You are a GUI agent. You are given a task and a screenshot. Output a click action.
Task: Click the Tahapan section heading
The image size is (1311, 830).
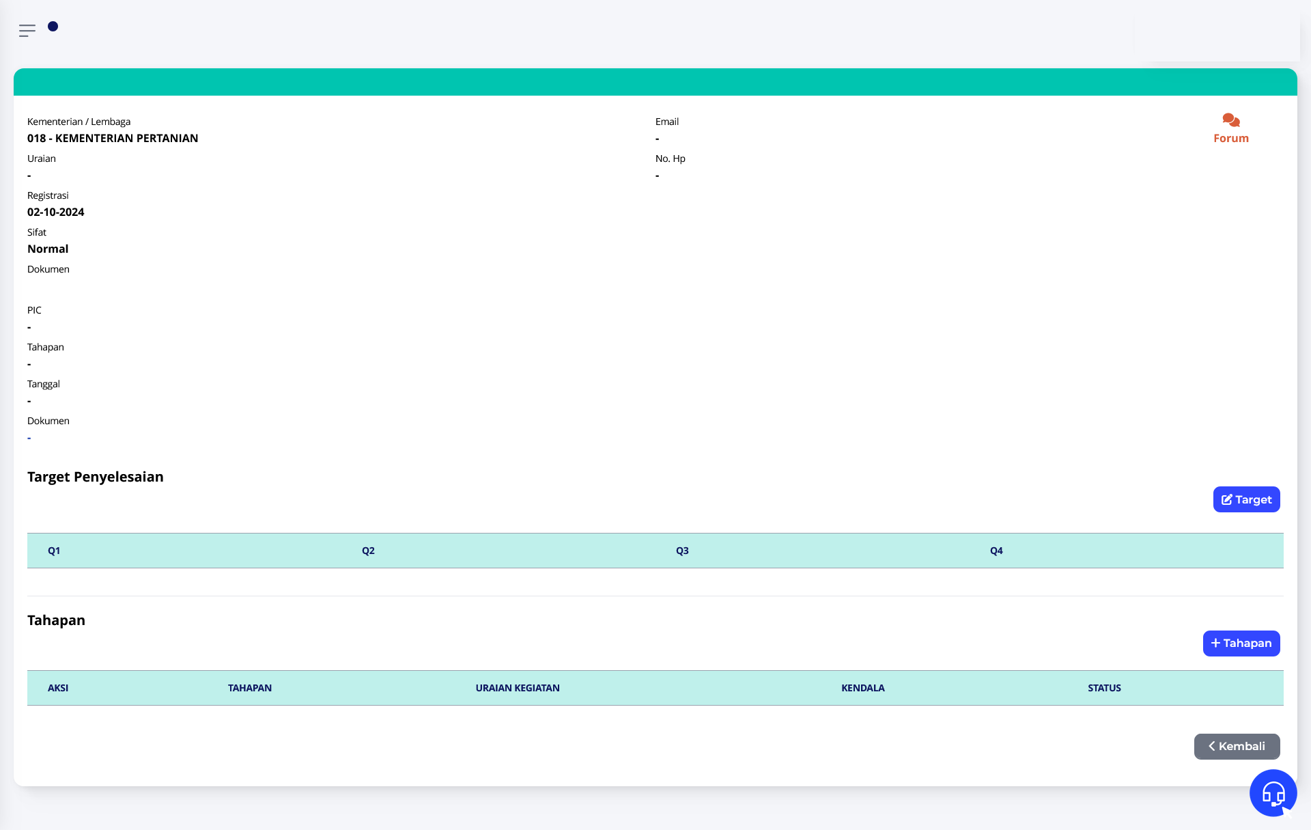click(x=56, y=620)
